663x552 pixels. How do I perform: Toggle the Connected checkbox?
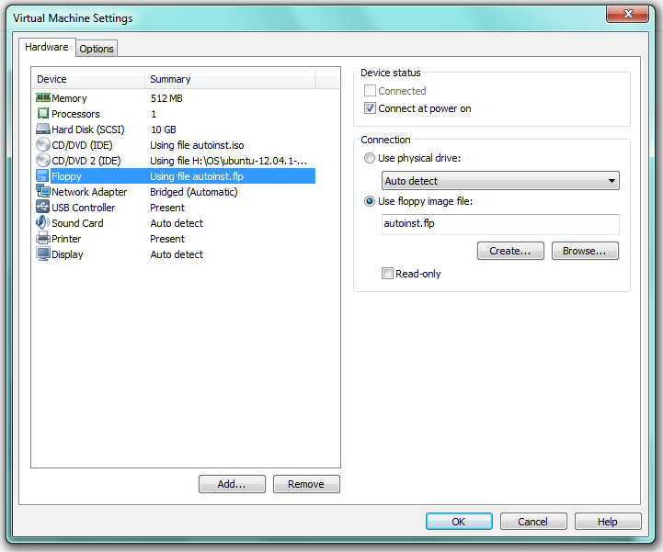click(x=370, y=90)
